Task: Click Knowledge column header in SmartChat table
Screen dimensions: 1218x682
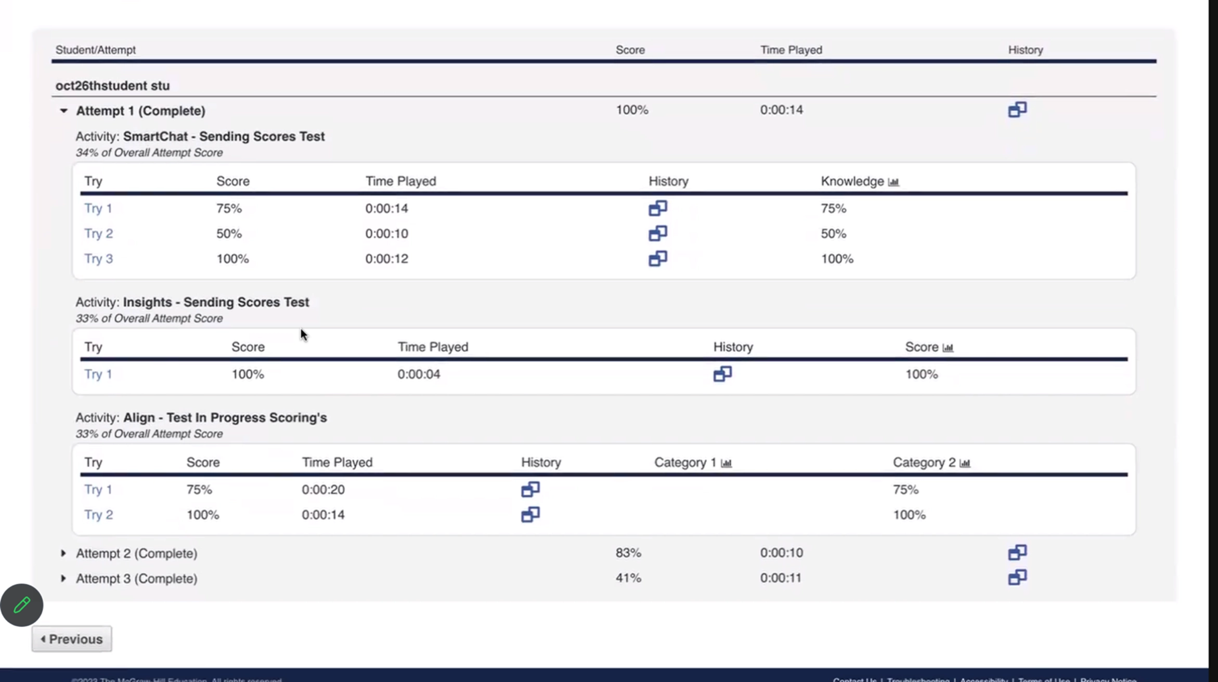Action: tap(852, 181)
